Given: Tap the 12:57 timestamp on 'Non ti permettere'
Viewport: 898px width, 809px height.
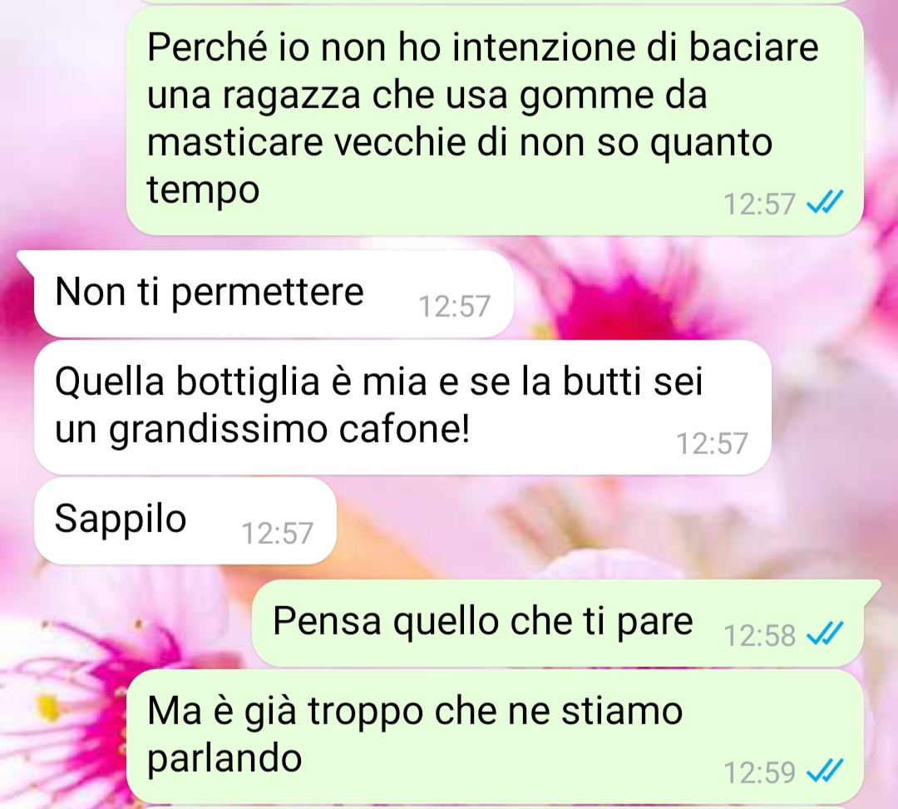Looking at the screenshot, I should (x=454, y=306).
